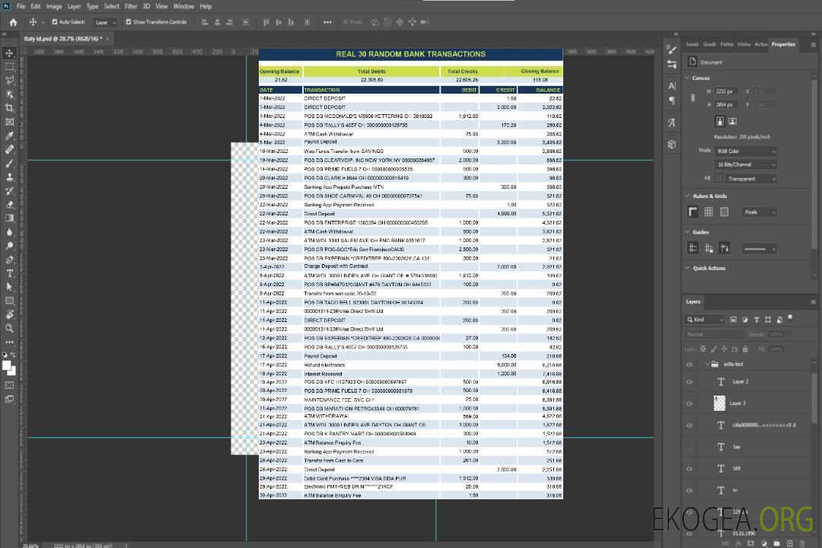Toggle the Auto-Select checkbox
Viewport: 822px width, 548px height.
(x=55, y=22)
